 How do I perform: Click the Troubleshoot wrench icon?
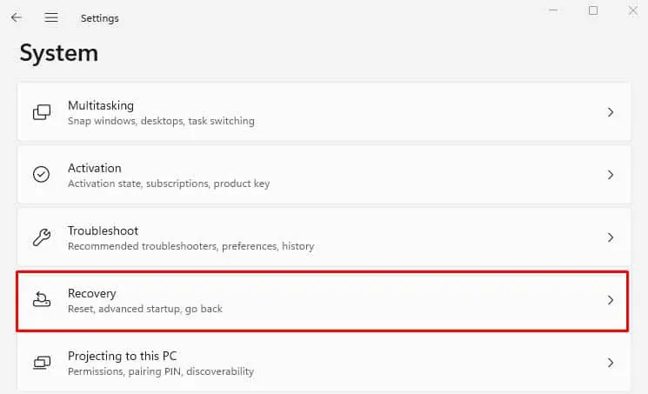[41, 237]
